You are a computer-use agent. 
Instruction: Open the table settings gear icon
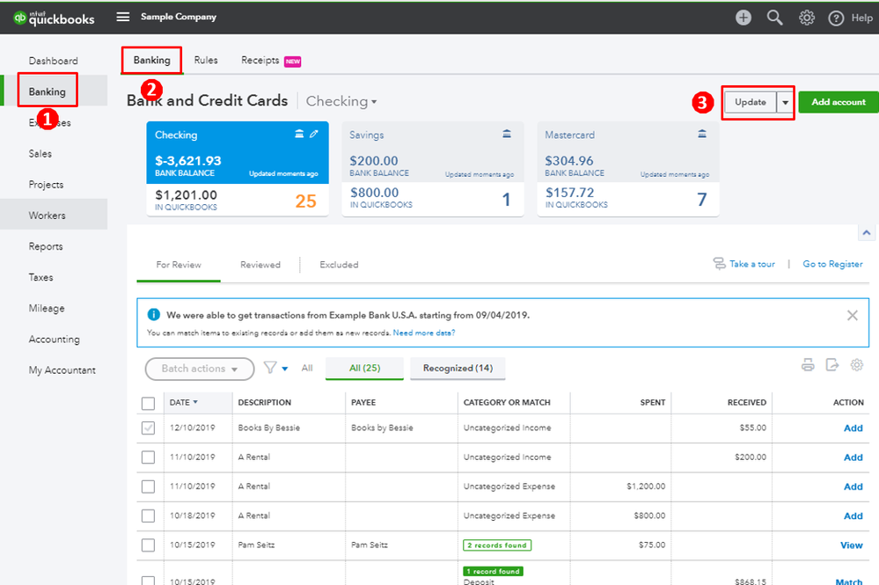857,365
